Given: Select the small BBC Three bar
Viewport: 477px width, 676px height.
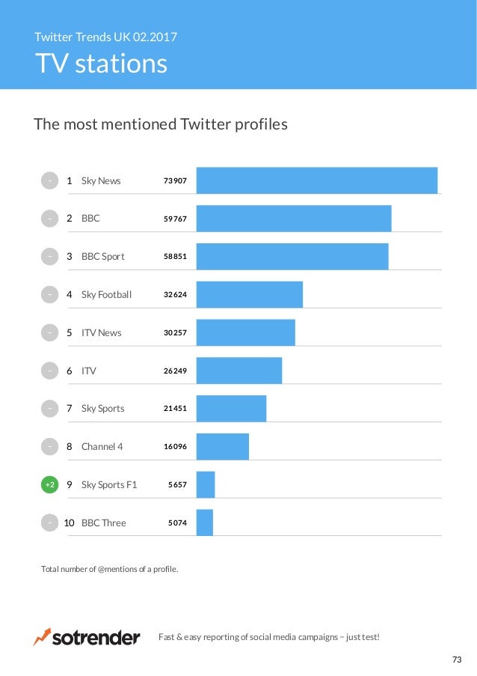Looking at the screenshot, I should [x=205, y=523].
